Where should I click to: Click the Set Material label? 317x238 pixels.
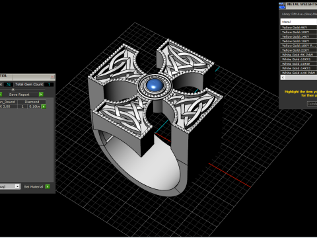34,186
